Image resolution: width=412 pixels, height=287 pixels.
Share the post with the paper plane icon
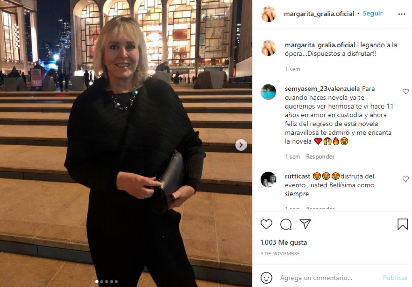click(x=305, y=224)
